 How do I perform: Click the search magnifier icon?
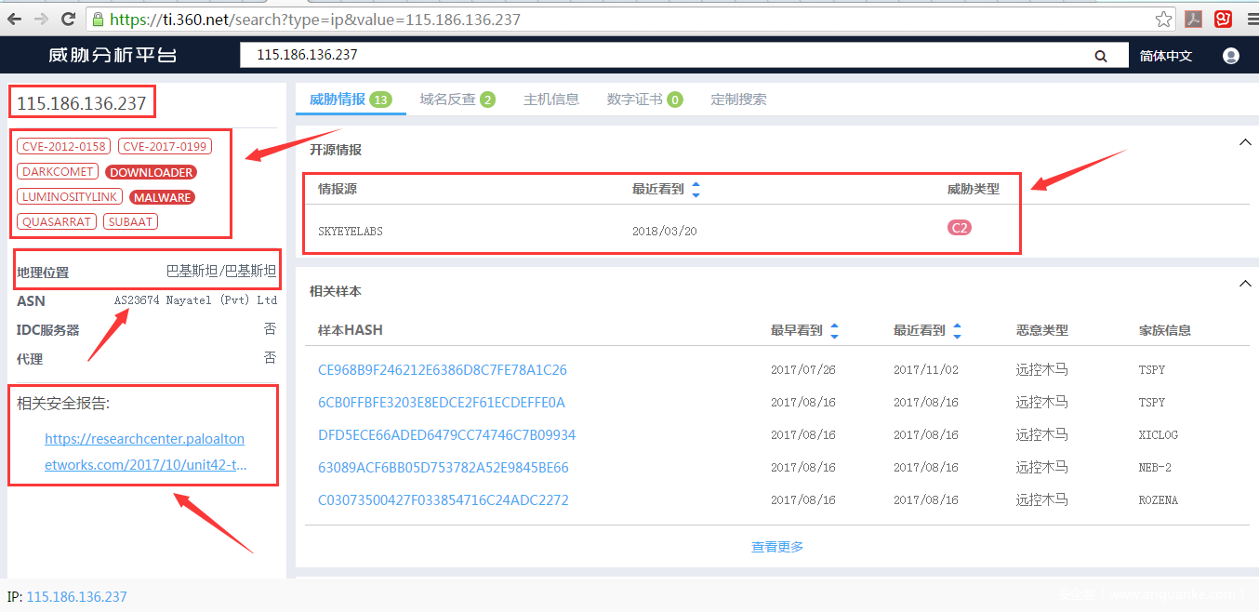(x=1101, y=56)
